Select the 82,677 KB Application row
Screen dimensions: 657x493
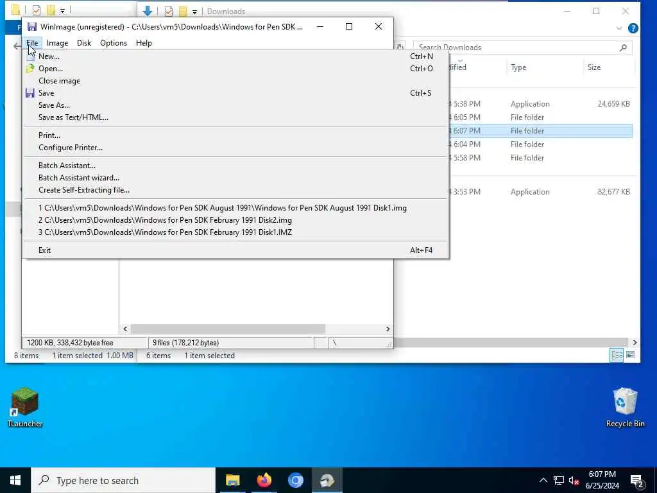coord(540,191)
